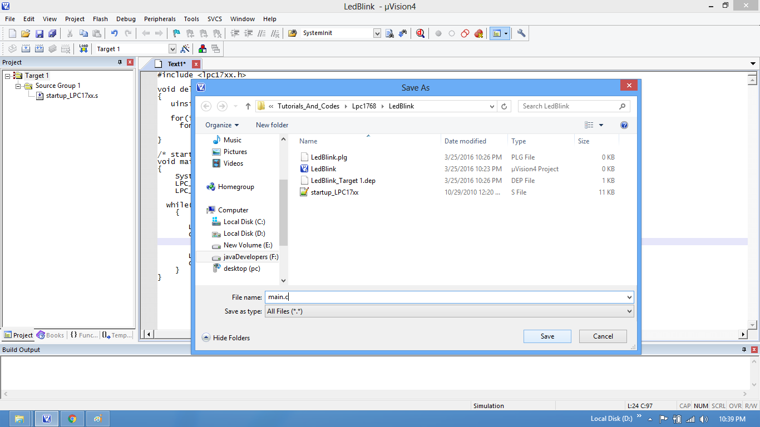
Task: Click the Save button in dialog
Action: coord(547,336)
